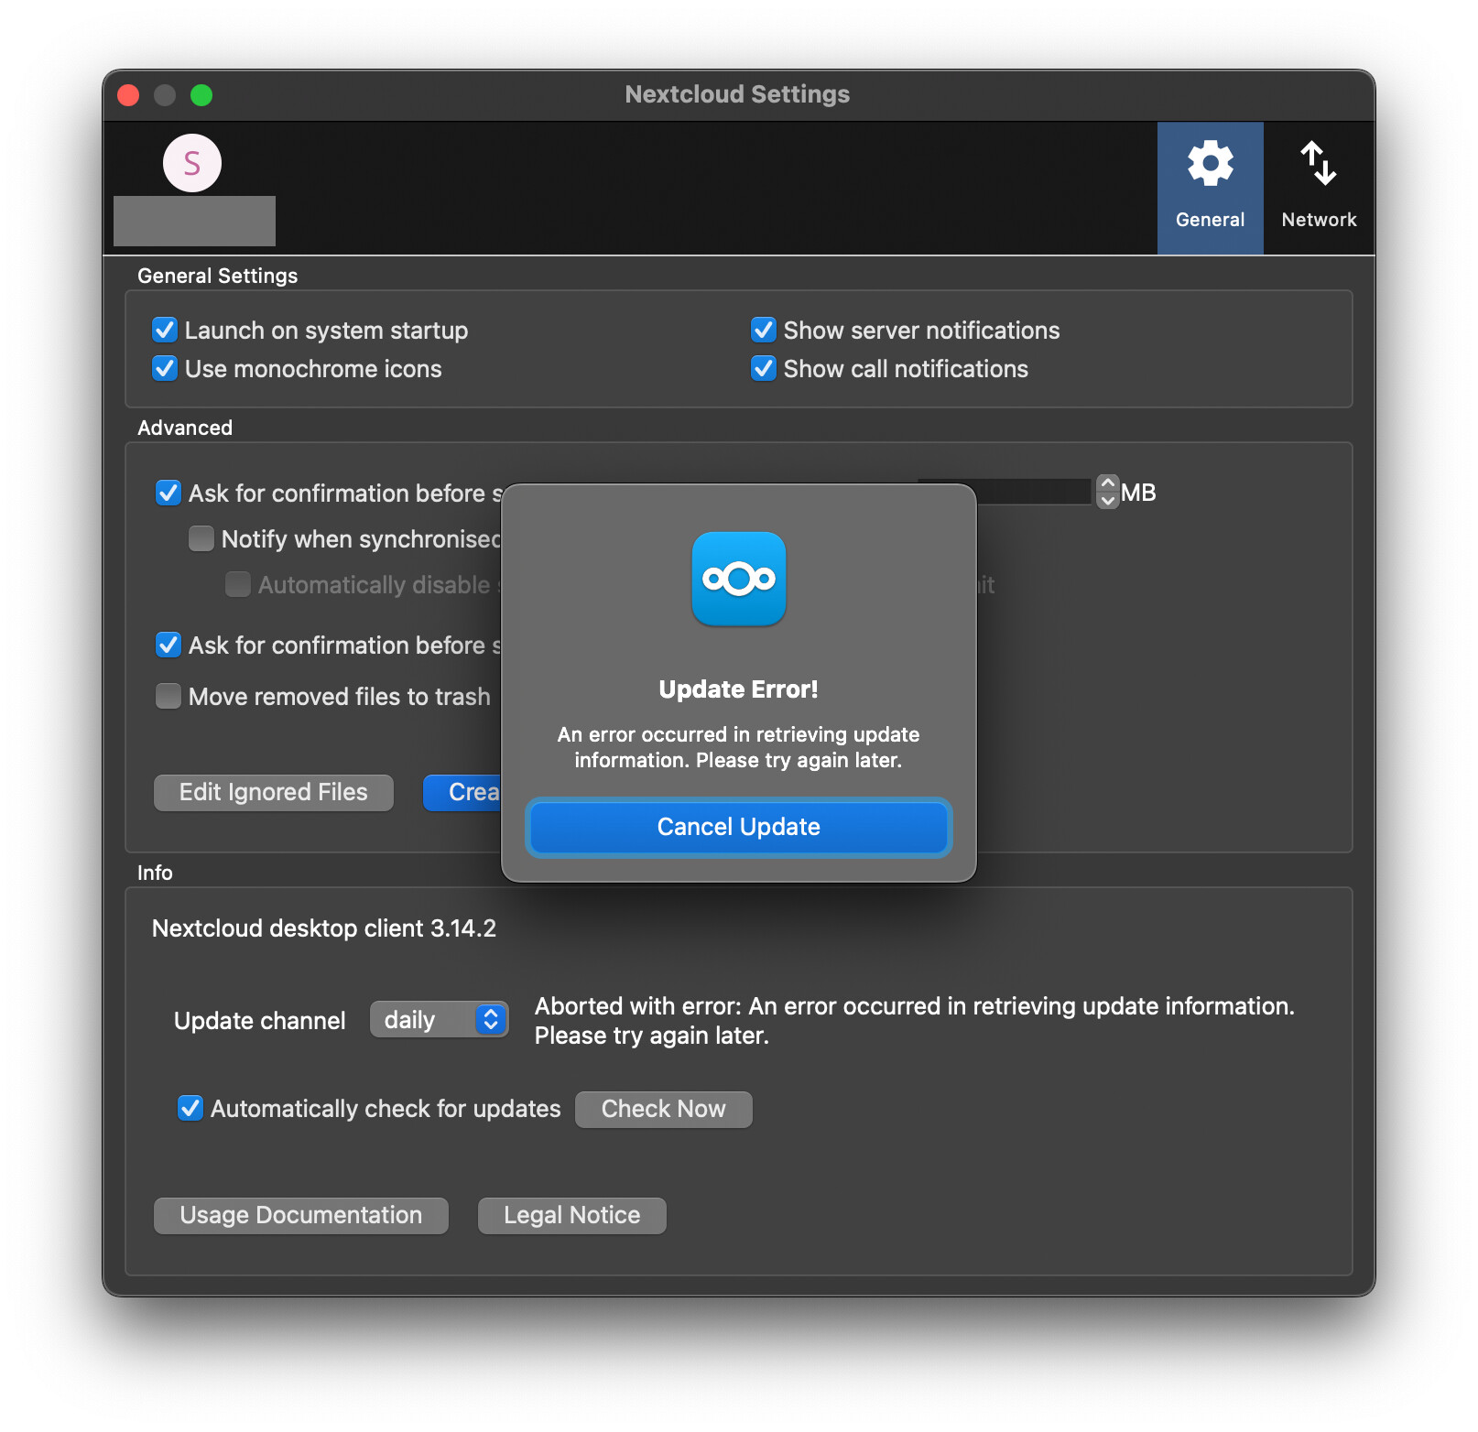Click the Nextcloud logo in error dialog
Screen dimensions: 1478x1432
(x=738, y=579)
